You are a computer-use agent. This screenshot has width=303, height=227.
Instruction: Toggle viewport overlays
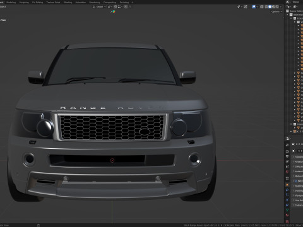pyautogui.click(x=254, y=7)
